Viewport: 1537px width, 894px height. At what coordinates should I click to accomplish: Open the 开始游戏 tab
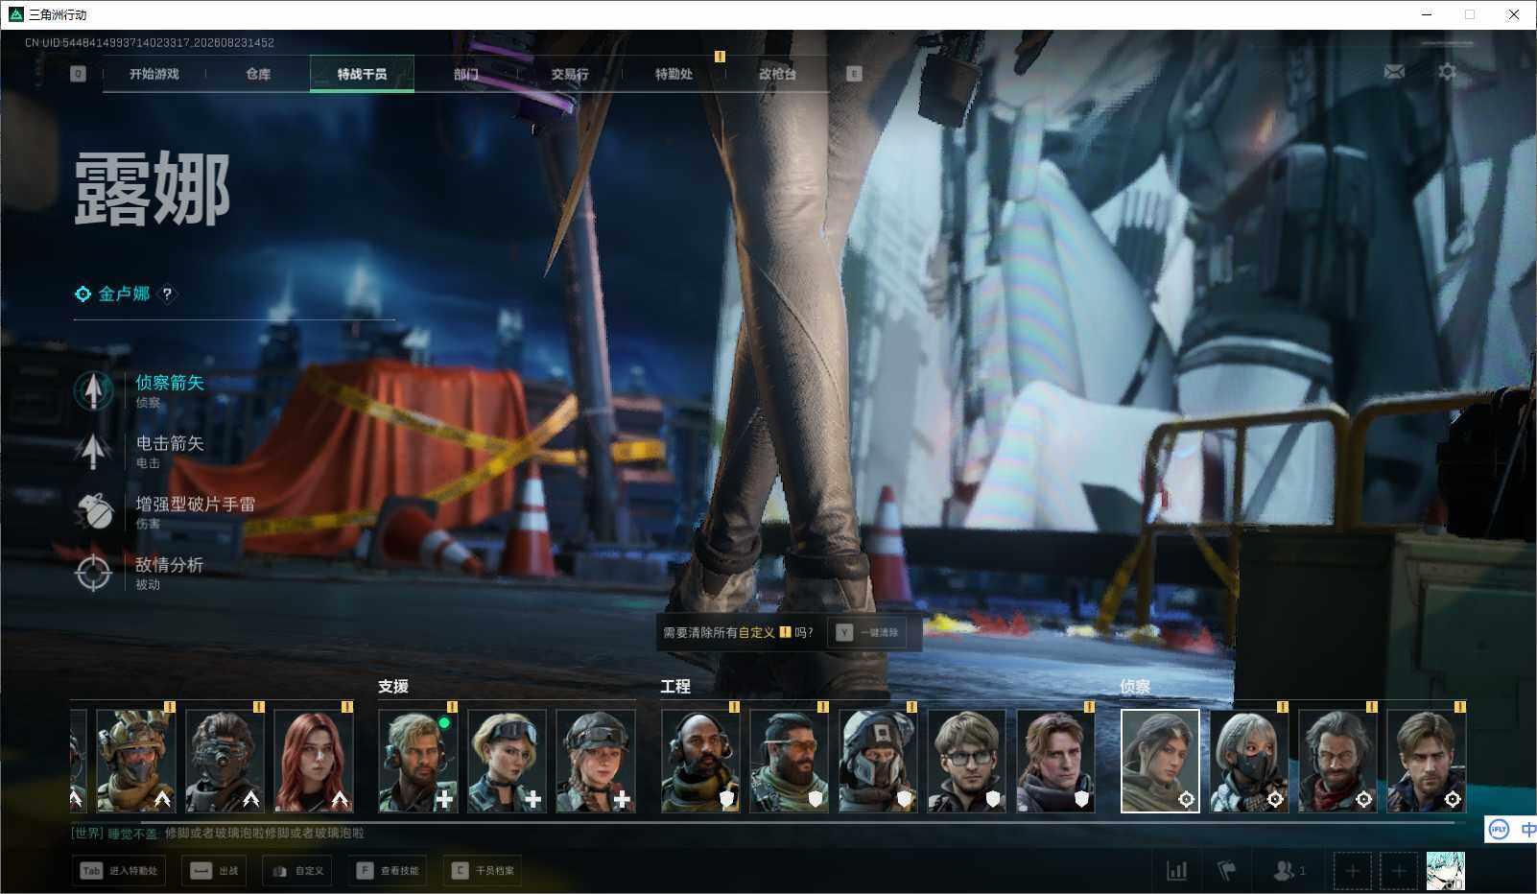pos(154,74)
